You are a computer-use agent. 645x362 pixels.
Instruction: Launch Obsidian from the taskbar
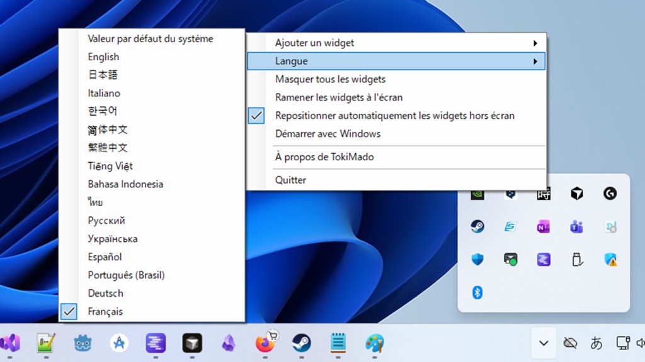[x=229, y=343]
